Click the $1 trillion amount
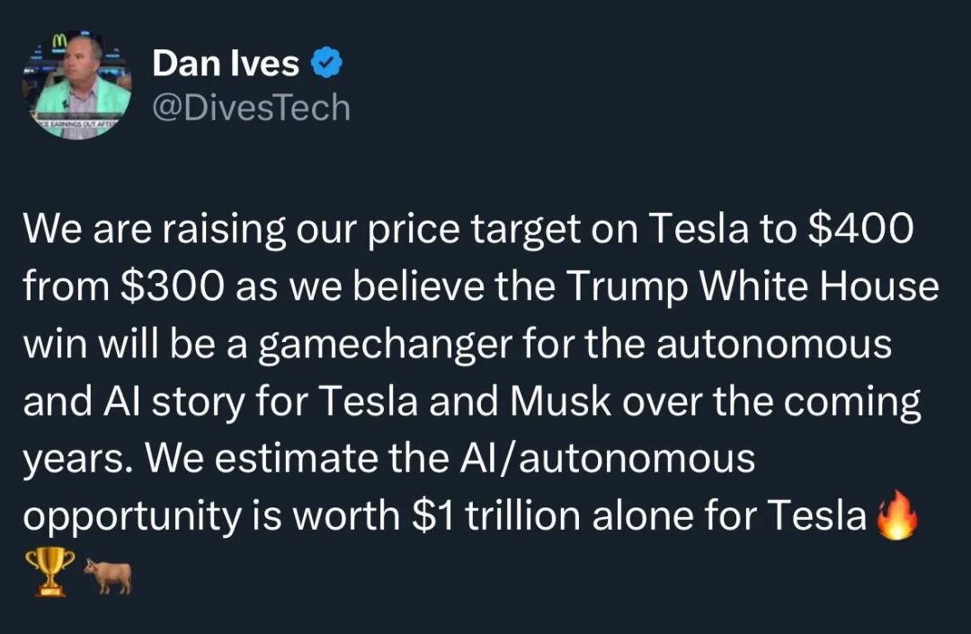Image resolution: width=971 pixels, height=634 pixels. click(x=496, y=515)
